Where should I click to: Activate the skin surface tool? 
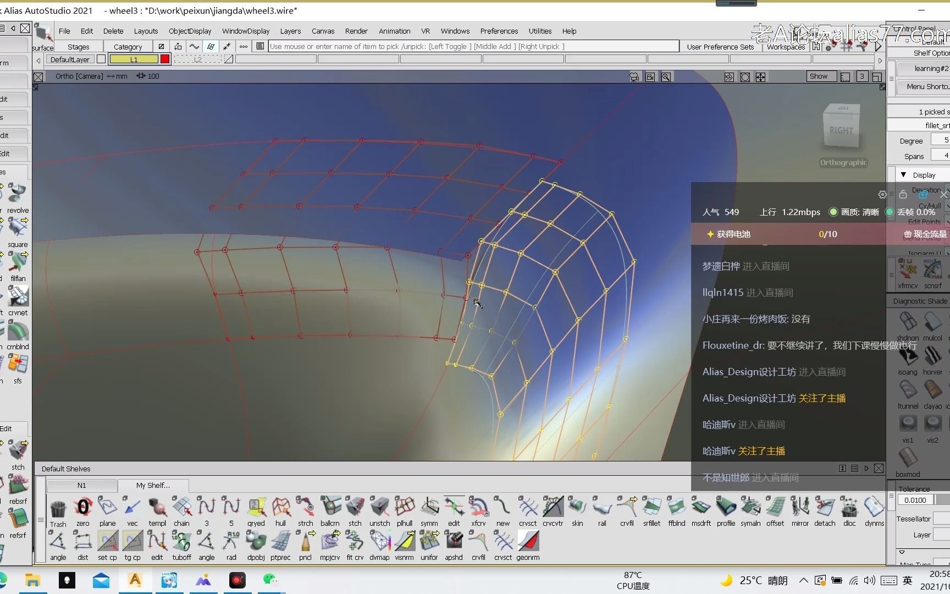pyautogui.click(x=577, y=507)
